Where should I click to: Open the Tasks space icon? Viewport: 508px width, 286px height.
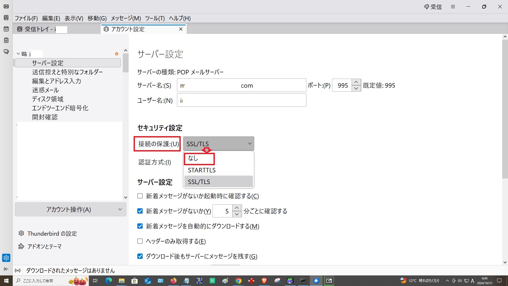click(6, 40)
